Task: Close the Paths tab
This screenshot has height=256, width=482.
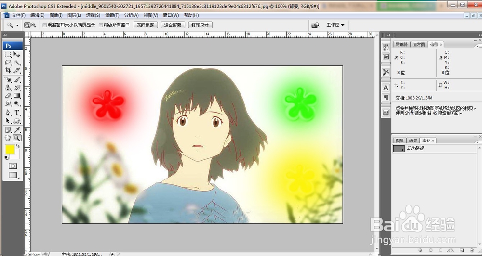Action: (x=433, y=141)
